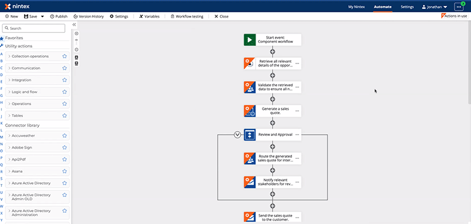Click the green Start event play icon
The height and width of the screenshot is (224, 471).
pyautogui.click(x=250, y=40)
